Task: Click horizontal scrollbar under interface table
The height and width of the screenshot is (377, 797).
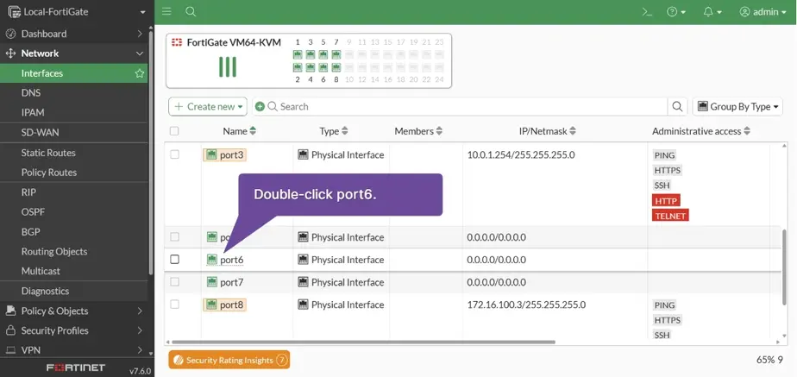Action: (363, 342)
